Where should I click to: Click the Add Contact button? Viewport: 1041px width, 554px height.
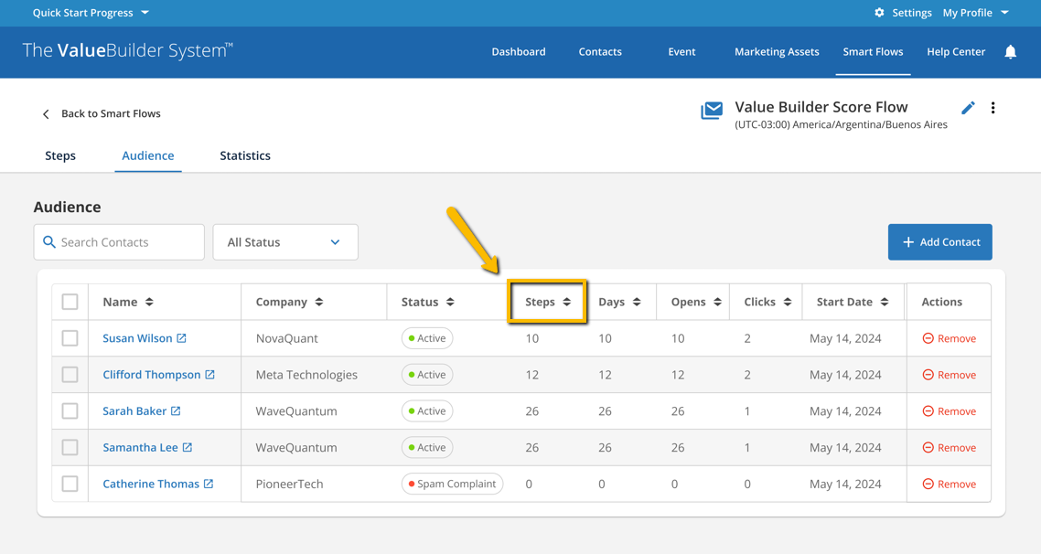(939, 242)
